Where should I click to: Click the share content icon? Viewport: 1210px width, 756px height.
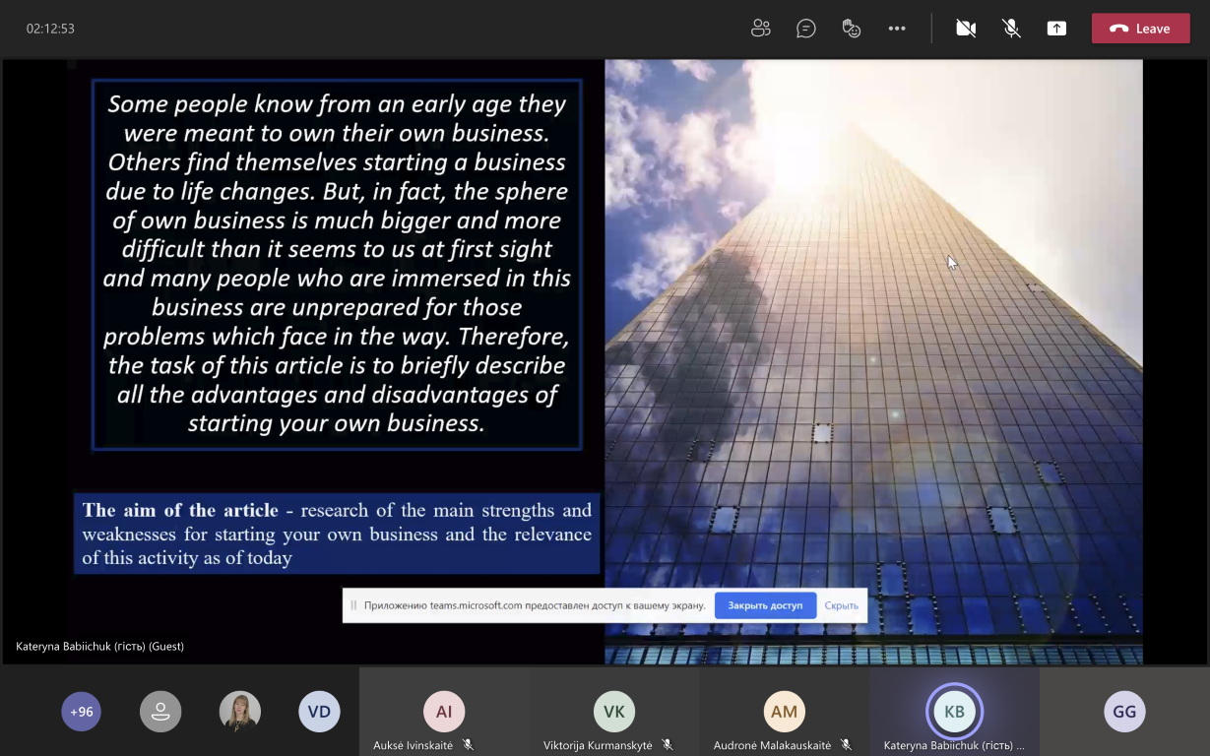click(1056, 29)
